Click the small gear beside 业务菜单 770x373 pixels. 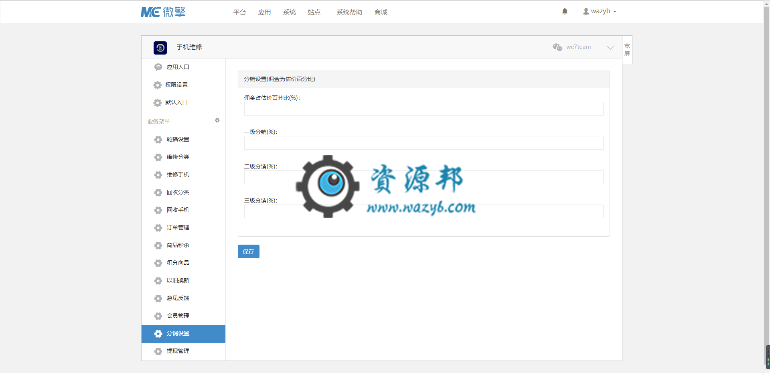coord(217,120)
